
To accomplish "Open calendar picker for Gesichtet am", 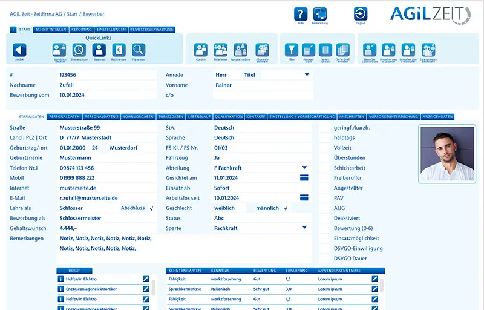I will [x=304, y=178].
